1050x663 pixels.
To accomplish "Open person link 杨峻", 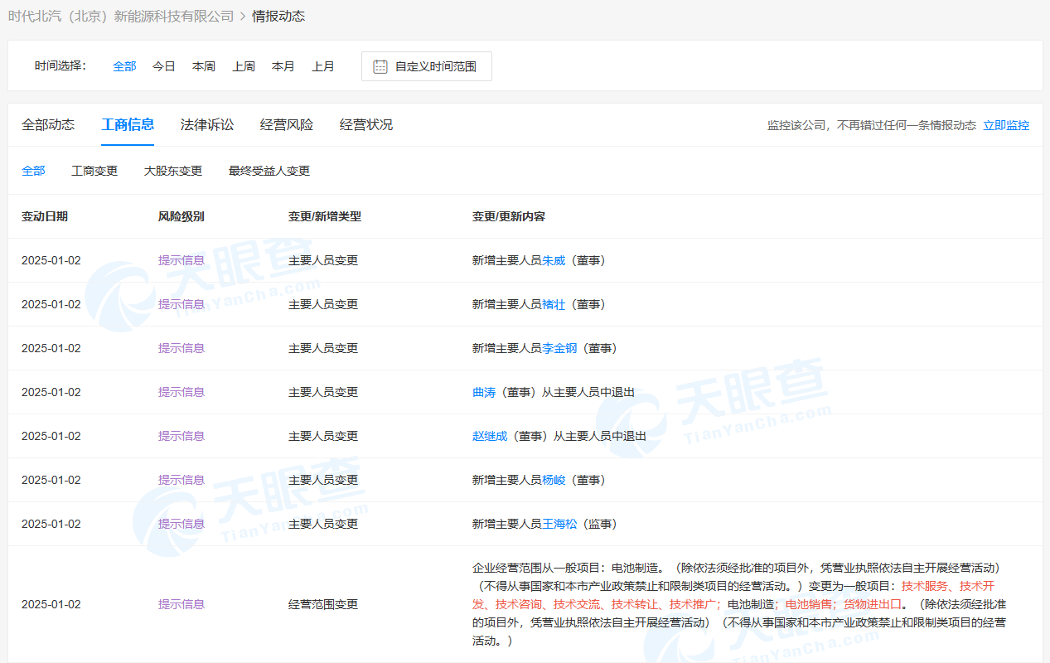I will (554, 480).
